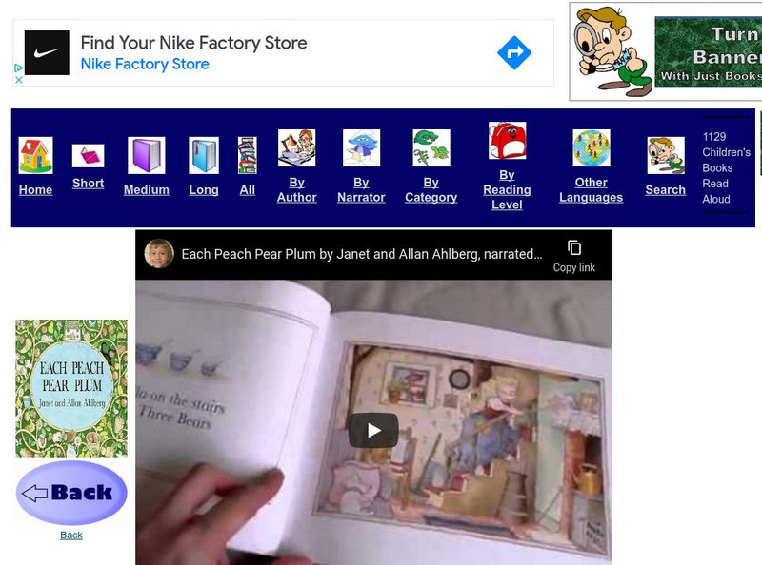Screen dimensions: 762x565
Task: Follow the Back text link
Action: tap(71, 535)
